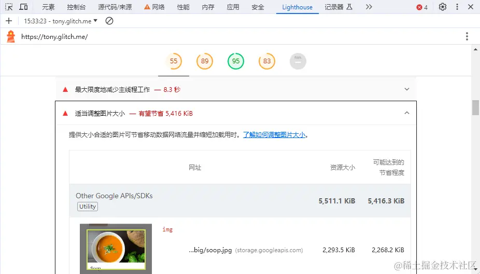Activate the inspect element picker icon
The width and height of the screenshot is (480, 274).
(9, 7)
